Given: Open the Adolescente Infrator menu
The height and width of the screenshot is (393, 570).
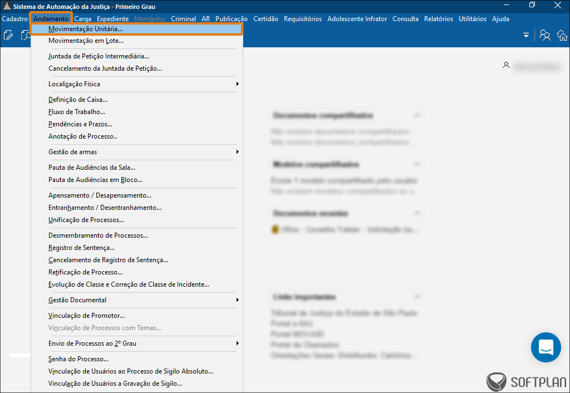Looking at the screenshot, I should 357,18.
